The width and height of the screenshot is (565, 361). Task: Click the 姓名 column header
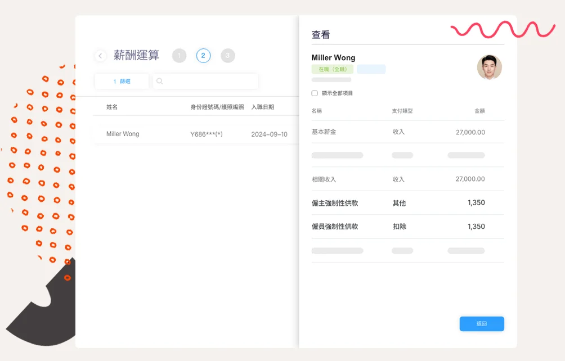[112, 107]
